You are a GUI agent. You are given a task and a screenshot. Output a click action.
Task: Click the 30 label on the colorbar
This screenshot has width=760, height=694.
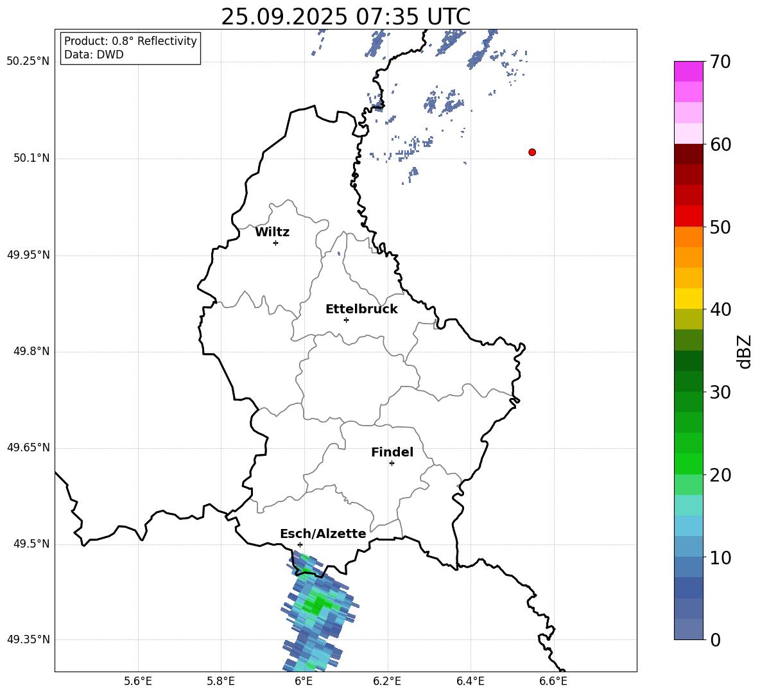(x=720, y=392)
